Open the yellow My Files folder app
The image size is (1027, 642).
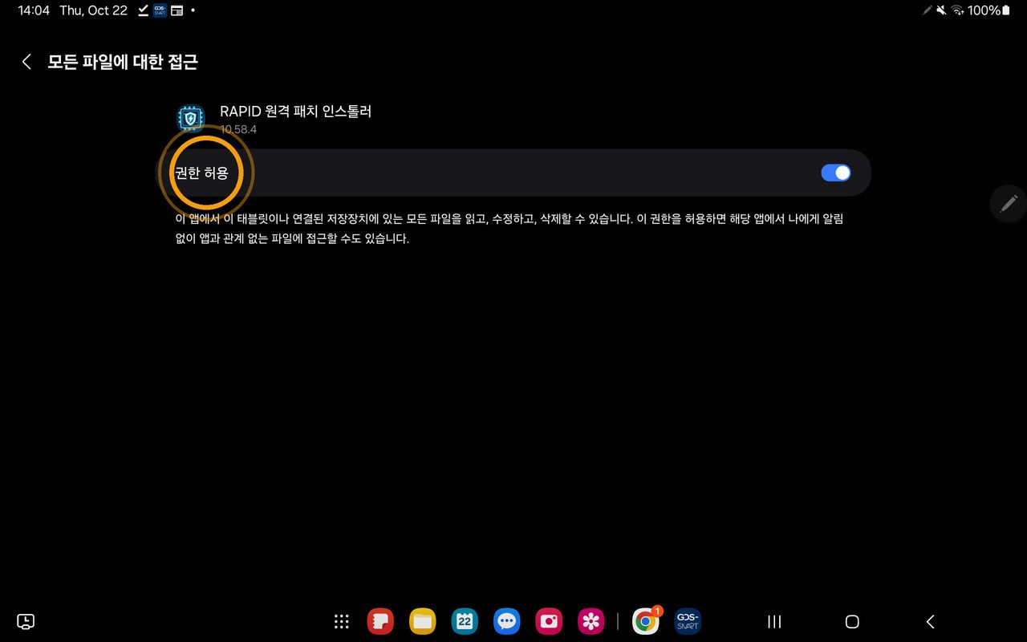(422, 621)
